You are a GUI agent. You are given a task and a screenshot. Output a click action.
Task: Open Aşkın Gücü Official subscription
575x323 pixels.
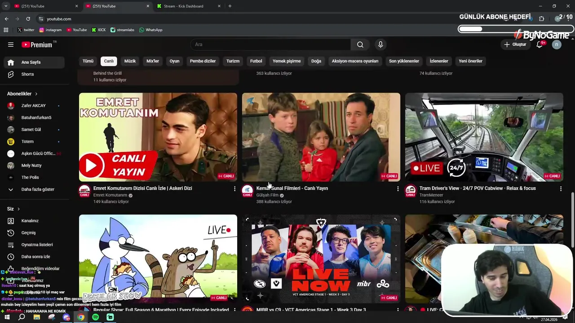[35, 153]
